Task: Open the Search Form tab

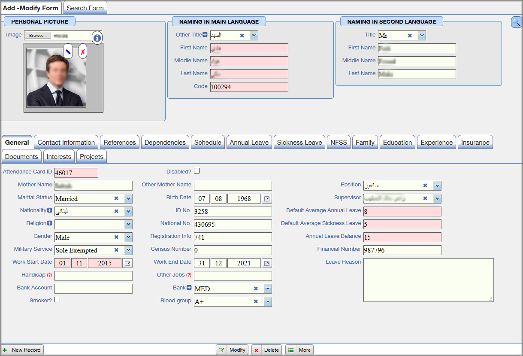Action: pyautogui.click(x=85, y=8)
